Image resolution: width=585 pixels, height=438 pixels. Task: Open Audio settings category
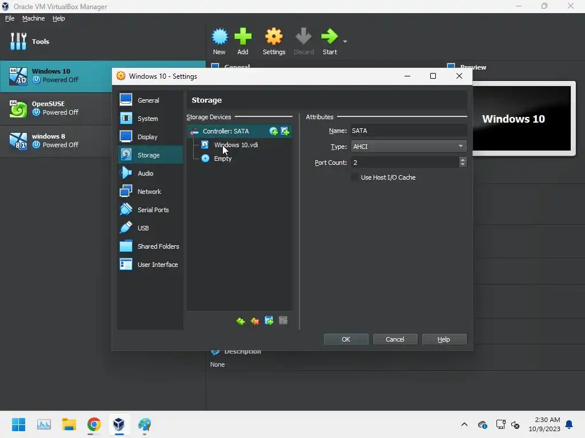click(150, 173)
